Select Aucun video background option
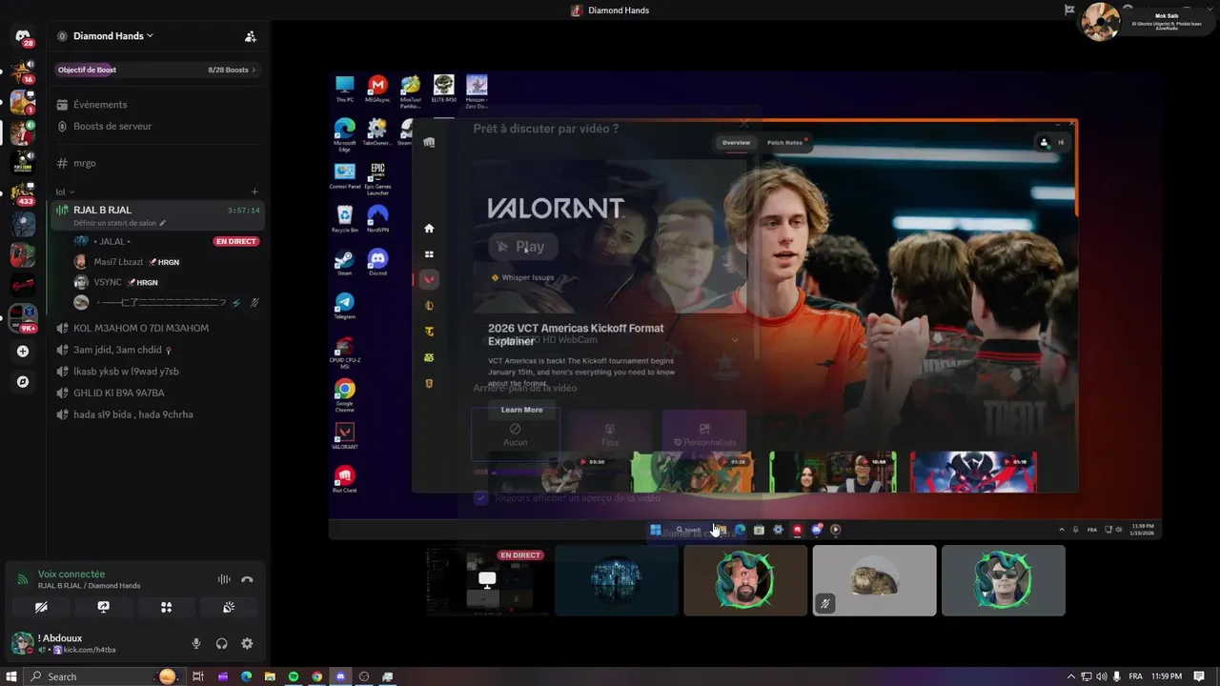1220x686 pixels. point(515,434)
